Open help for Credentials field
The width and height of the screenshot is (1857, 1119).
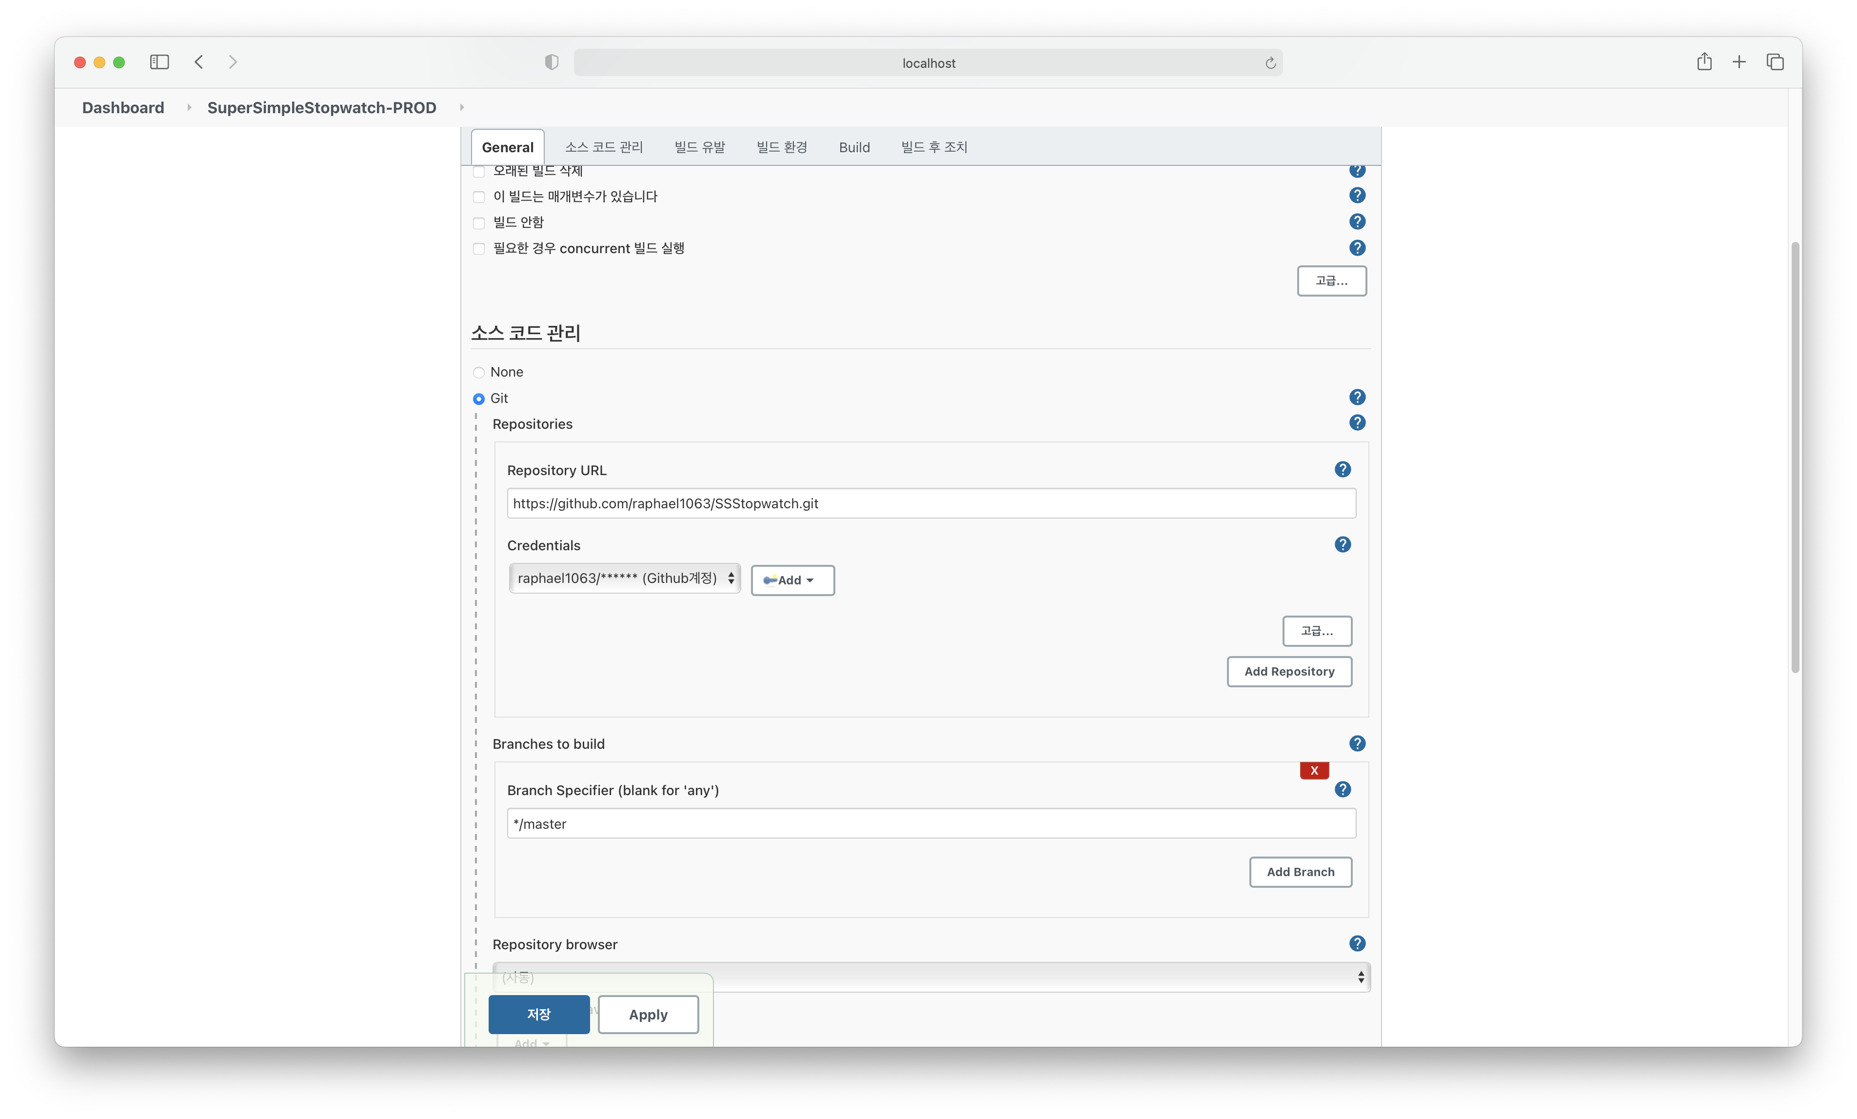(1342, 544)
